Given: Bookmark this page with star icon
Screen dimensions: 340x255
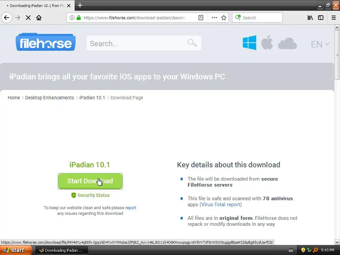Looking at the screenshot, I should coord(224,18).
